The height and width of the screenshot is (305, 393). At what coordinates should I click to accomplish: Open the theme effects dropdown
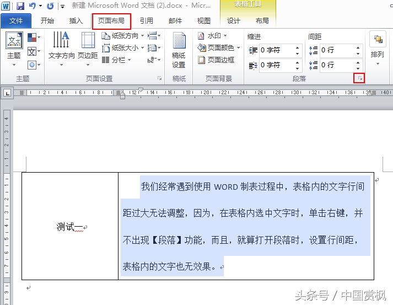click(34, 65)
